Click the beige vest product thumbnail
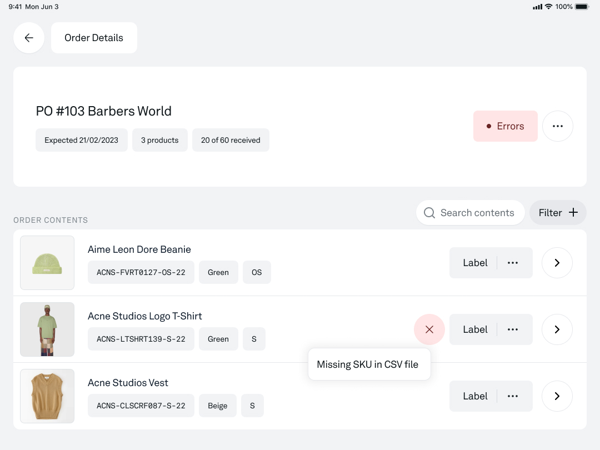Image resolution: width=600 pixels, height=450 pixels. click(x=47, y=396)
